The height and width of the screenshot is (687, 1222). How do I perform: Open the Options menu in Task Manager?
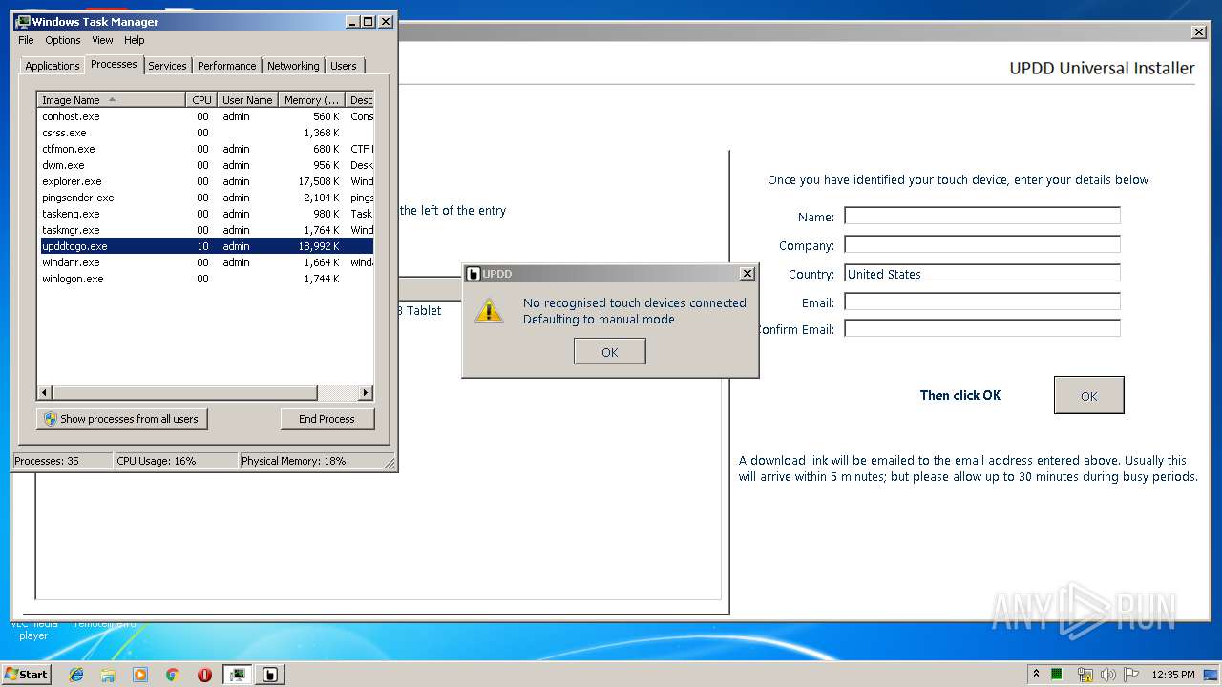coord(63,40)
